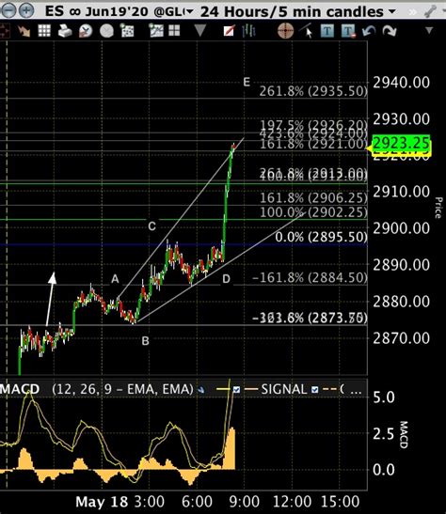The width and height of the screenshot is (446, 514).
Task: Click the remove text annotation T icon
Action: click(348, 31)
